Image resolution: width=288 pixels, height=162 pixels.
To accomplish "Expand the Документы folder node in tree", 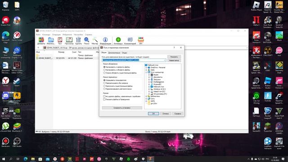I will (149, 77).
